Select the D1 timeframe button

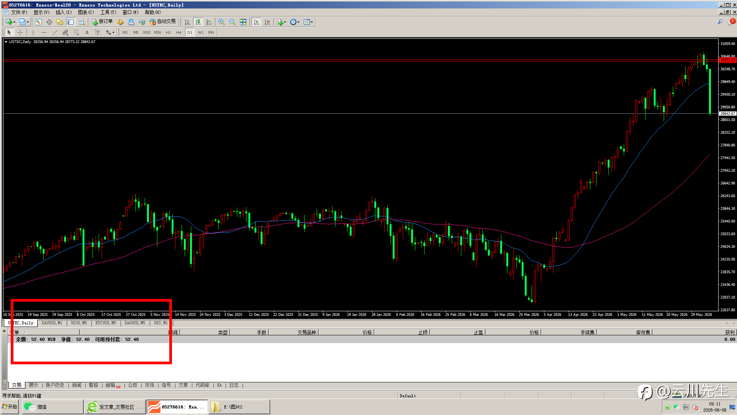click(x=190, y=33)
